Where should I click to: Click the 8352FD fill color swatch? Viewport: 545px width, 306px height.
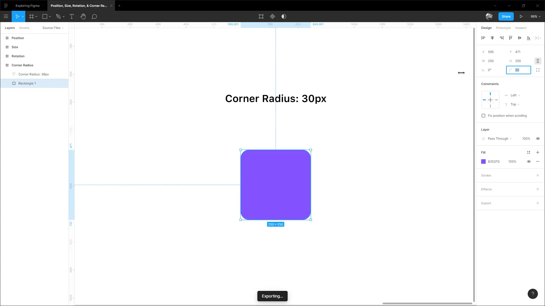[484, 161]
